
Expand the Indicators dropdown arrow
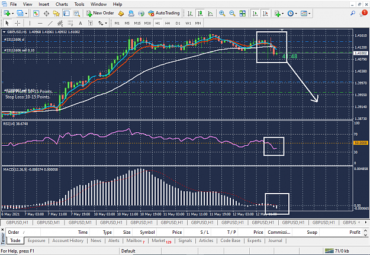pos(283,14)
